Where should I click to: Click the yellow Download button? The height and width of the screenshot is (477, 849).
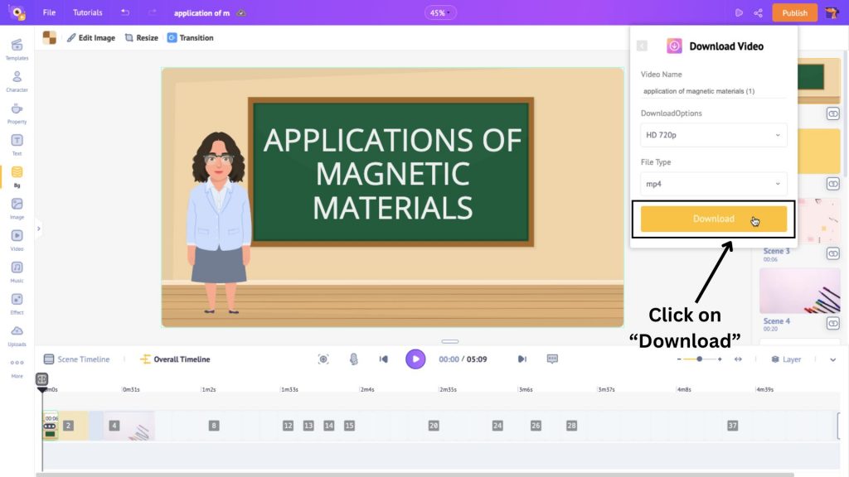coord(713,219)
